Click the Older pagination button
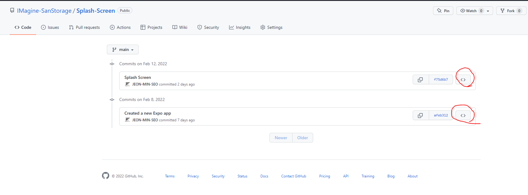Viewport: 528px width, 195px height. pos(303,138)
